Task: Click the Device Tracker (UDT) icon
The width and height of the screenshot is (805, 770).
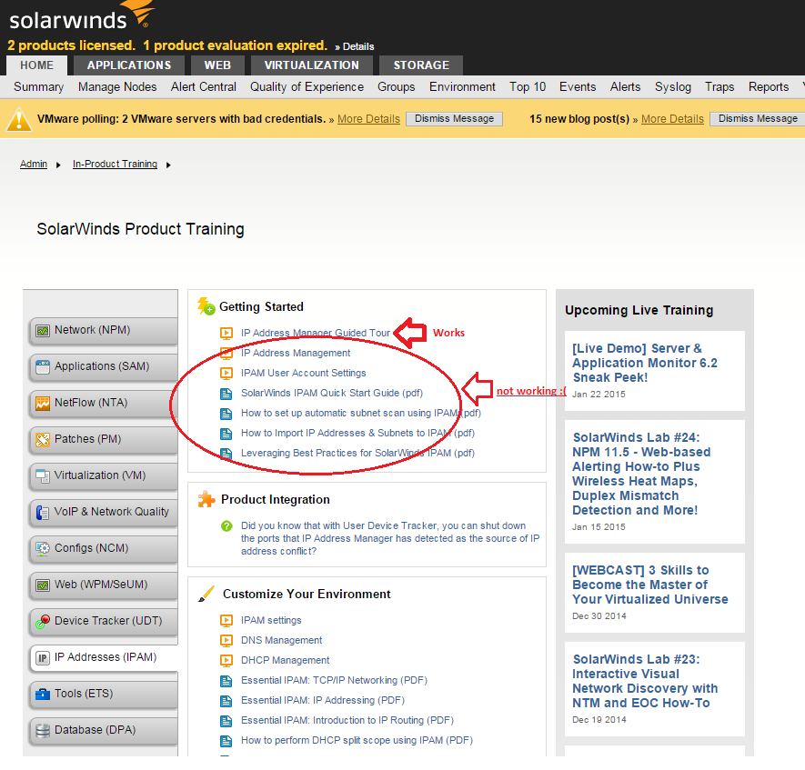Action: pos(43,622)
